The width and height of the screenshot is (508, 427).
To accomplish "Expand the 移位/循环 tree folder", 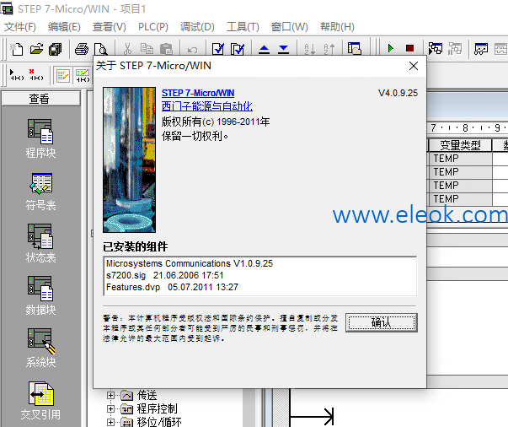I will click(110, 422).
